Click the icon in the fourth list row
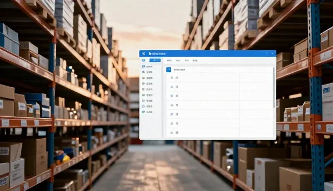 click(x=172, y=105)
